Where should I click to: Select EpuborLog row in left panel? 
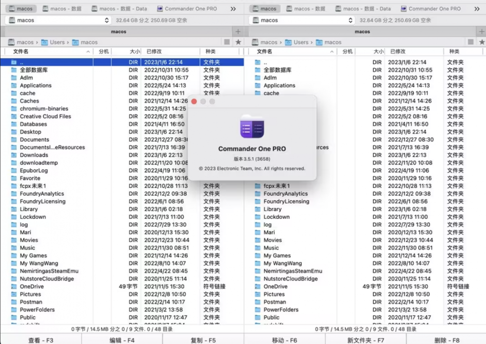122,170
